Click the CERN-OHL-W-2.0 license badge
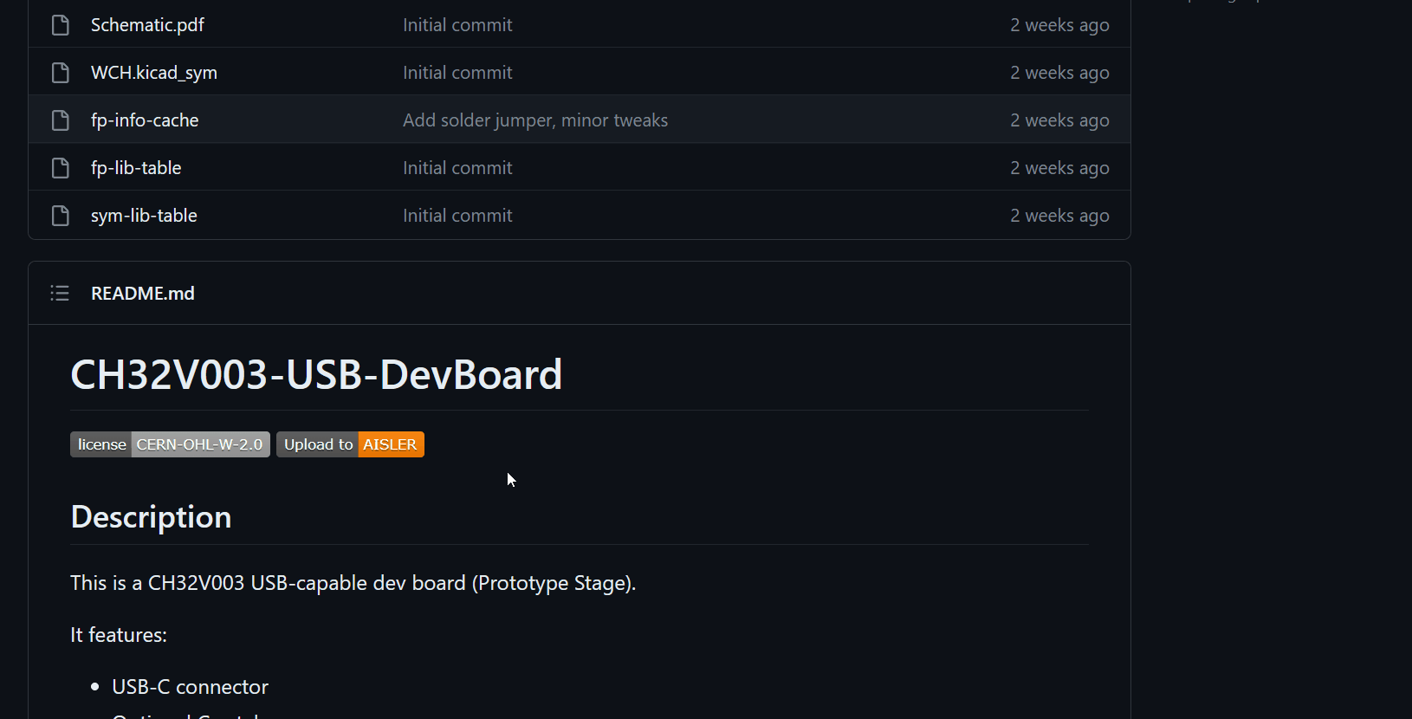This screenshot has width=1412, height=719. [x=170, y=444]
